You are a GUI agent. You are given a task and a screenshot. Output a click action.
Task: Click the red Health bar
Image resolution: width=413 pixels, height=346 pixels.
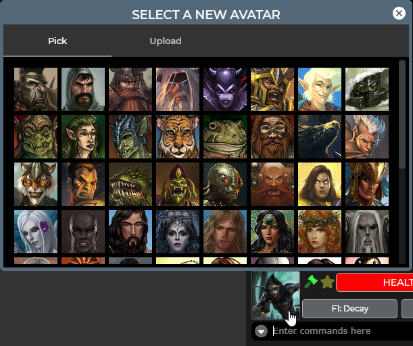coord(374,282)
